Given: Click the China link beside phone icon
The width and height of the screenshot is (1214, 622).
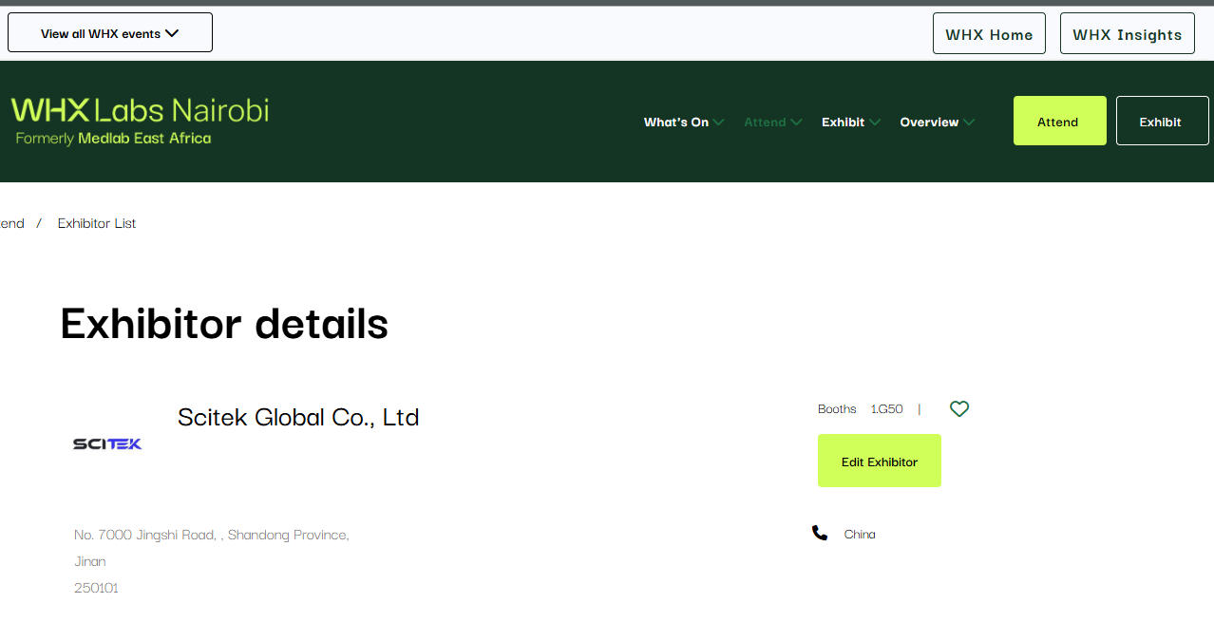Looking at the screenshot, I should pyautogui.click(x=860, y=535).
